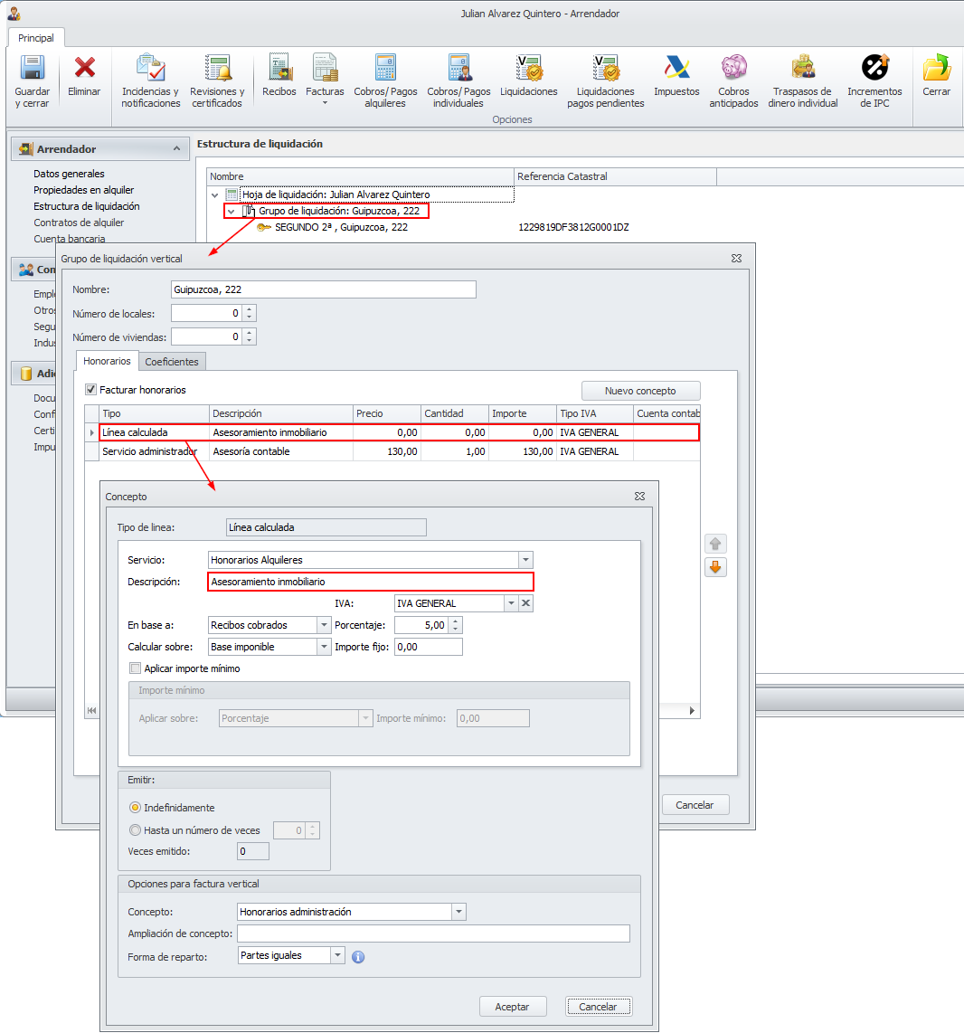Switch to the Coeficientes tab

tap(172, 362)
